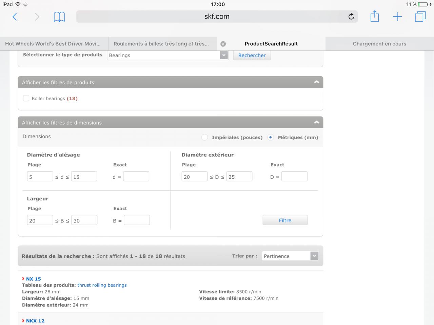The width and height of the screenshot is (434, 325).
Task: Focus exact bore diameter d field
Action: click(x=136, y=176)
